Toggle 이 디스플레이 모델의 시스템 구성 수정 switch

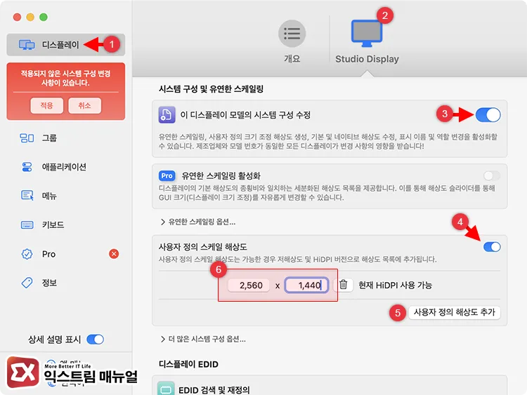tap(488, 115)
